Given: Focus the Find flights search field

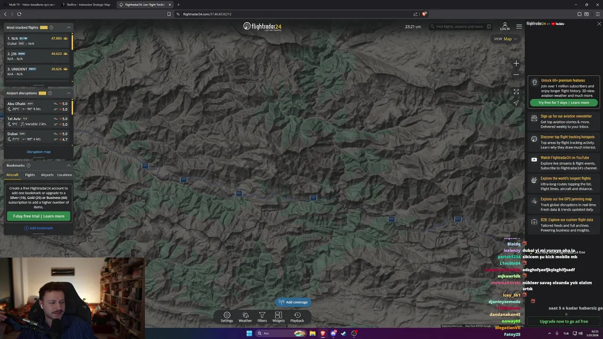Looking at the screenshot, I should pos(460,26).
